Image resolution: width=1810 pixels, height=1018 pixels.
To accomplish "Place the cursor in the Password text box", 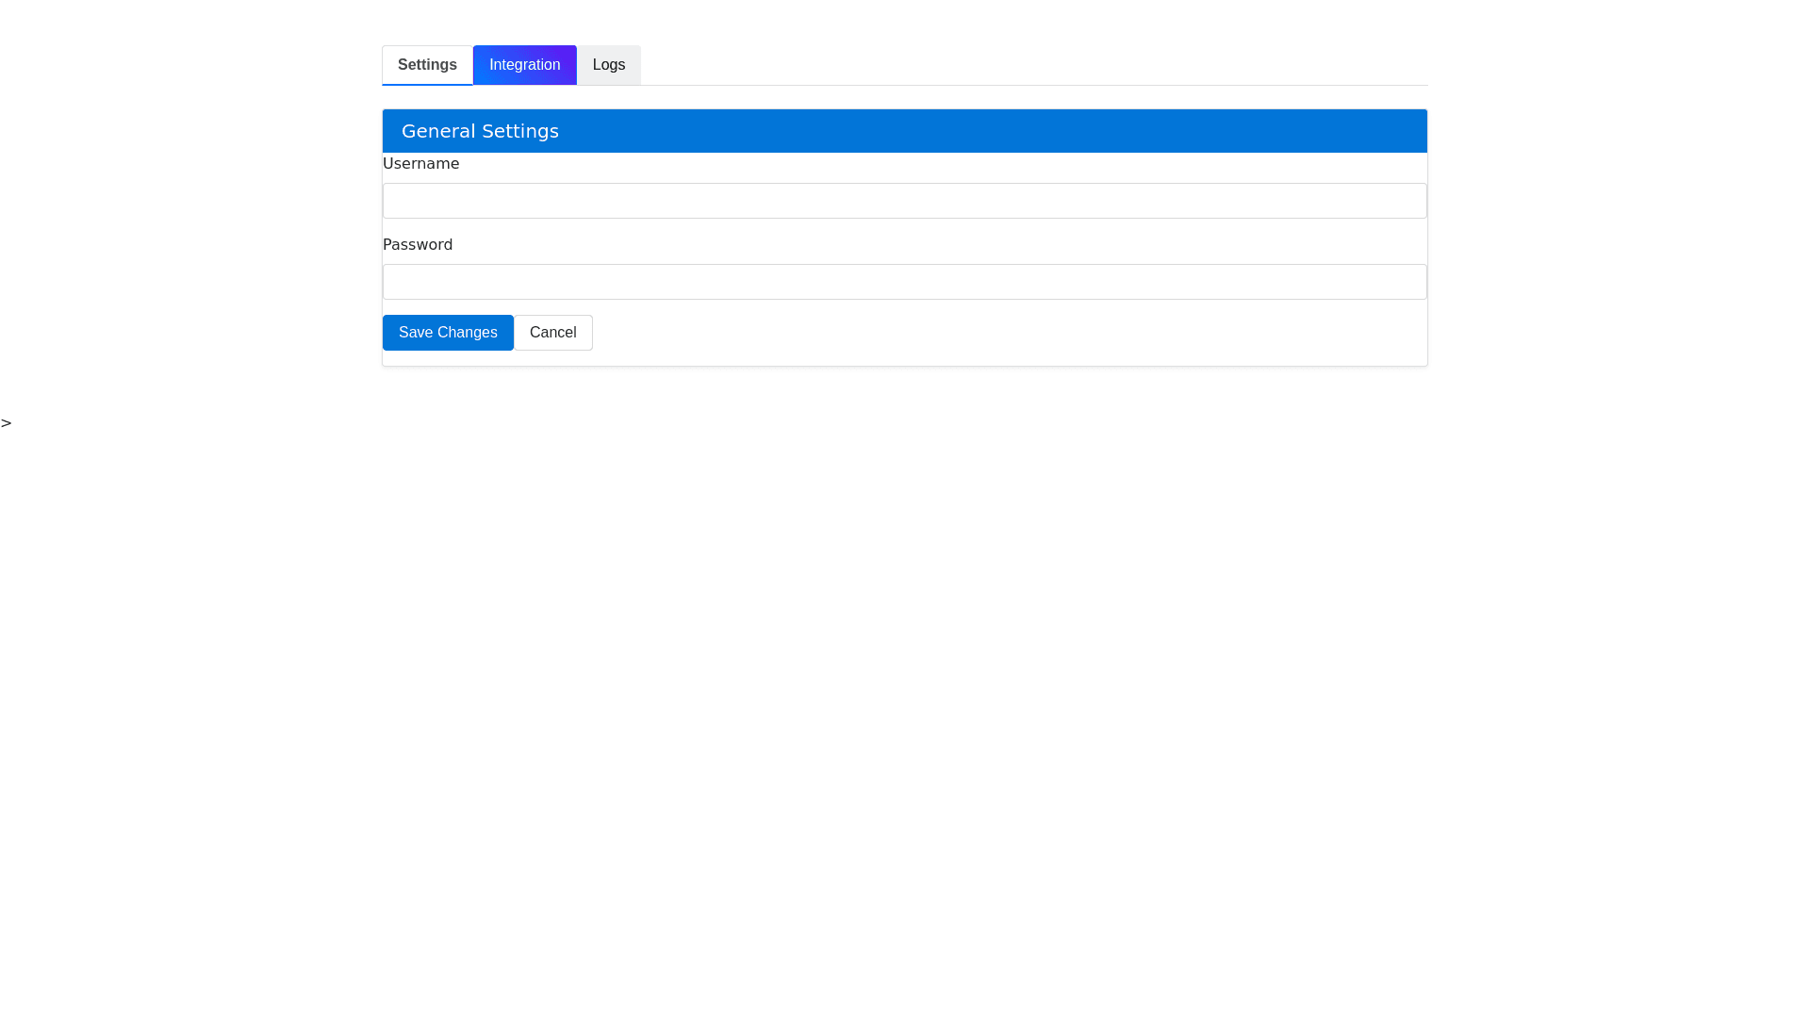I will (904, 282).
